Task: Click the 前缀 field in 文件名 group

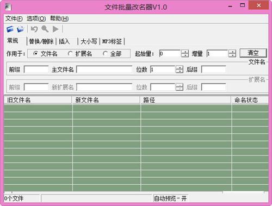Action: (x=36, y=70)
